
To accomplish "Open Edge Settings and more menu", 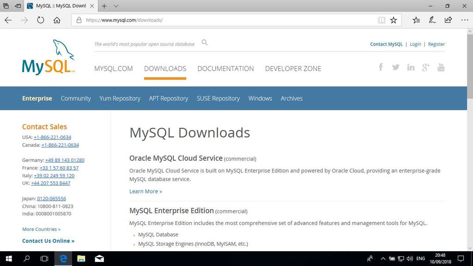I will [x=465, y=20].
